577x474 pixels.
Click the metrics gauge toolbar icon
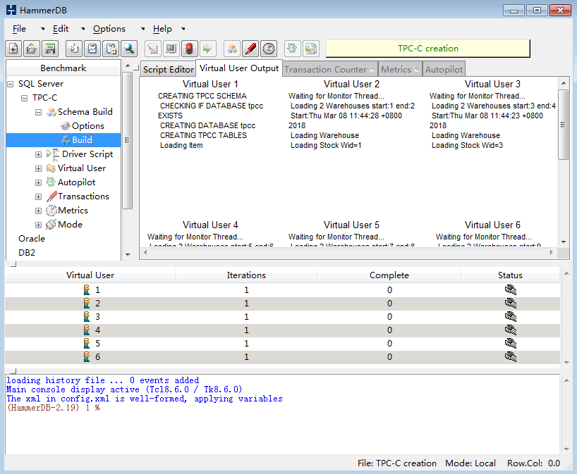pos(269,49)
